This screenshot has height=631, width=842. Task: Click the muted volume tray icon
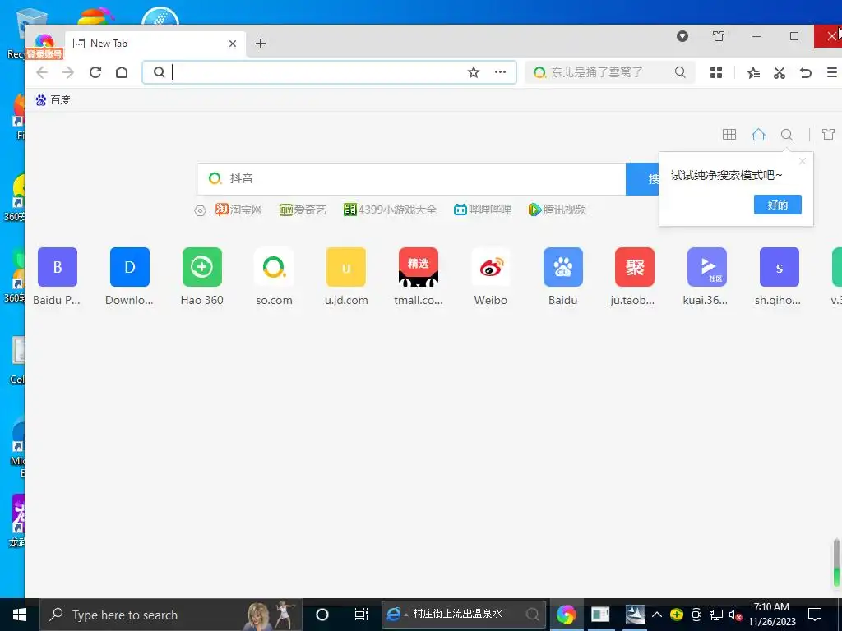point(735,615)
